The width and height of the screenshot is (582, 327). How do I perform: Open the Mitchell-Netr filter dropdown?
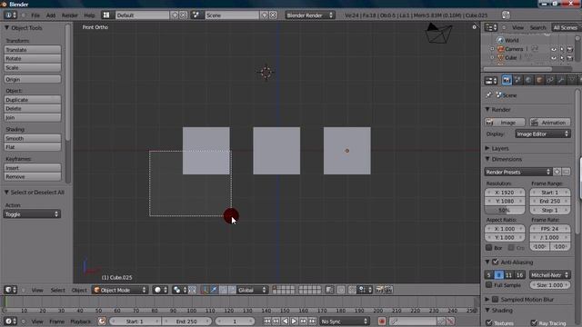(x=549, y=274)
